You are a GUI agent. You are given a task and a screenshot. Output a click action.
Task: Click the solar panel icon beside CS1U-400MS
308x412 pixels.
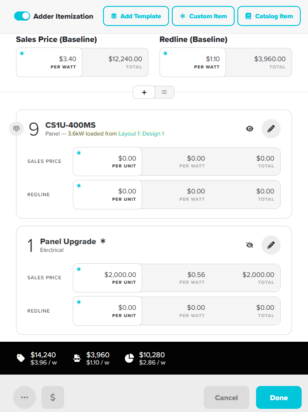[x=16, y=129]
